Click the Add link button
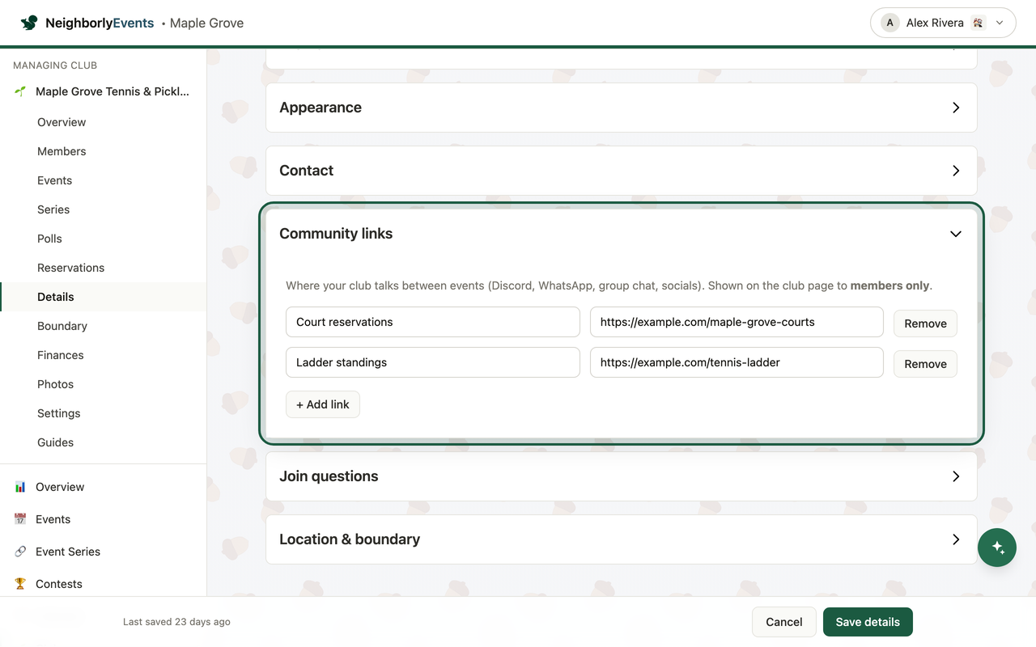Image resolution: width=1036 pixels, height=647 pixels. (323, 404)
